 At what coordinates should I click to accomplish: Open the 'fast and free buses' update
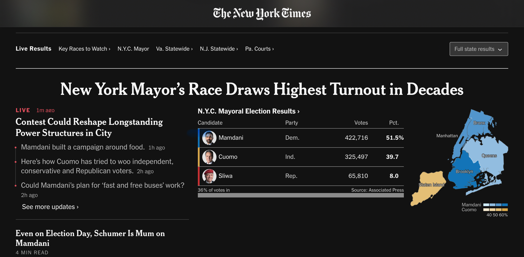(x=102, y=185)
